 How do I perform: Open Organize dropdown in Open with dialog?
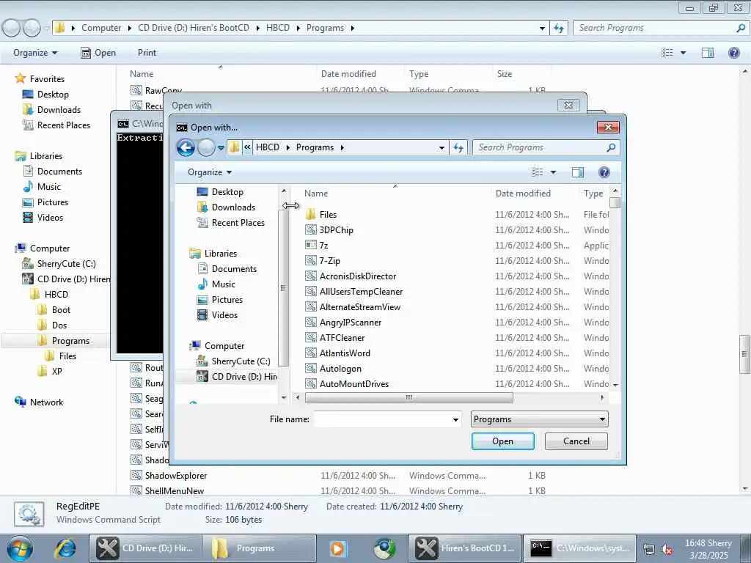(210, 172)
